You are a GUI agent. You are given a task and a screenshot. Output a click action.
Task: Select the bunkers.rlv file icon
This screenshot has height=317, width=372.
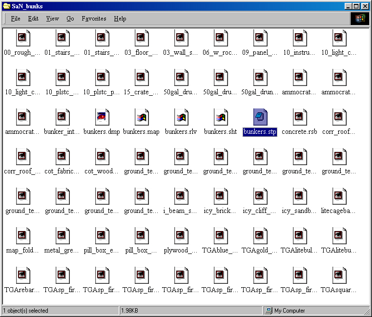(x=181, y=117)
